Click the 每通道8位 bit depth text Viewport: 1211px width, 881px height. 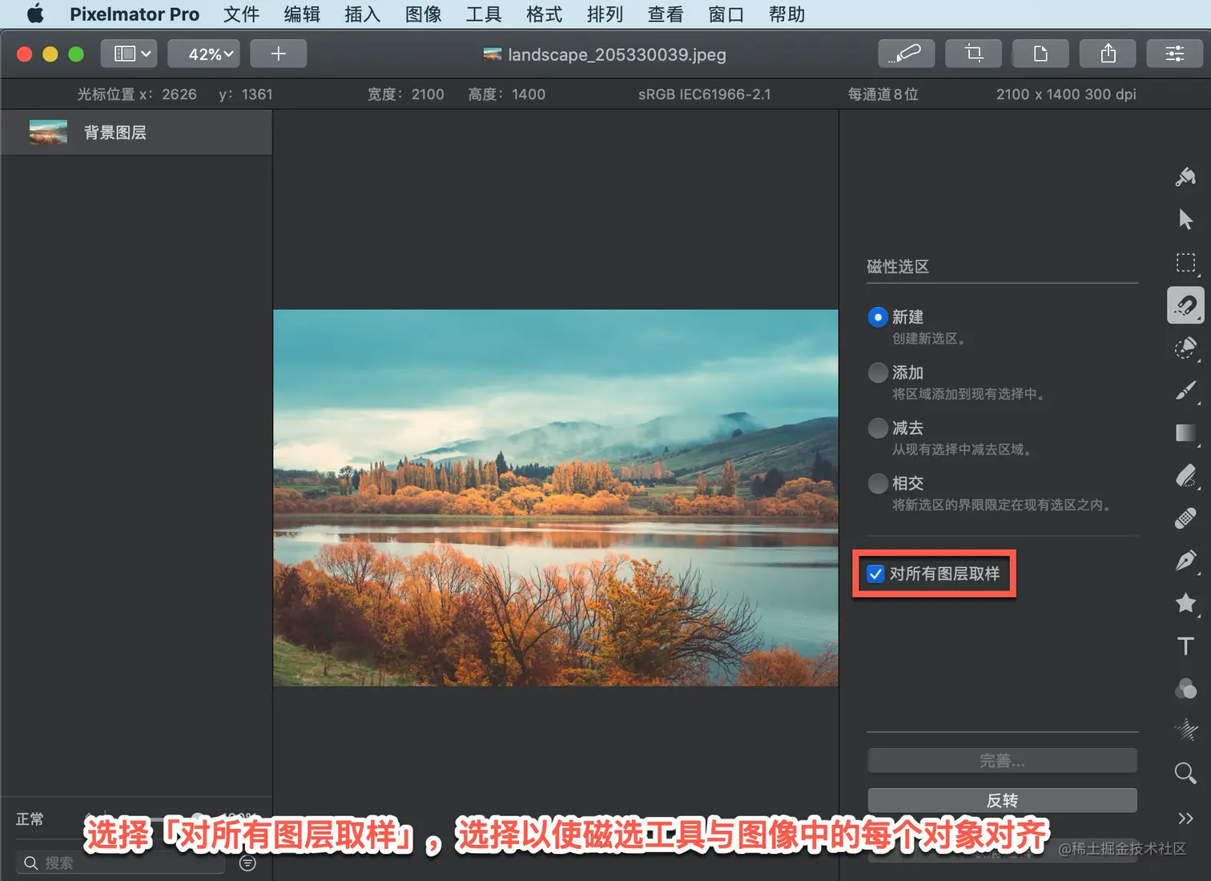[x=883, y=95]
